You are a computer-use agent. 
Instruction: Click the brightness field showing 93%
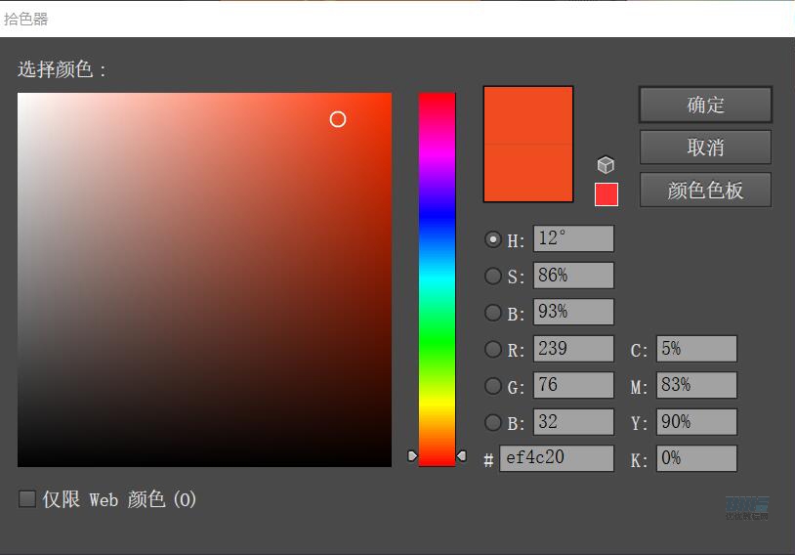pyautogui.click(x=573, y=312)
